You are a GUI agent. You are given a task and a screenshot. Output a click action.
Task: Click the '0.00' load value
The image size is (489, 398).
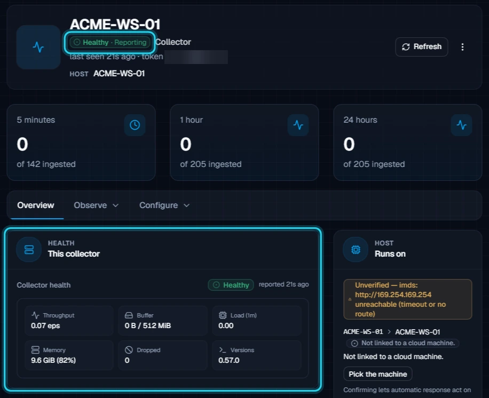tap(226, 325)
